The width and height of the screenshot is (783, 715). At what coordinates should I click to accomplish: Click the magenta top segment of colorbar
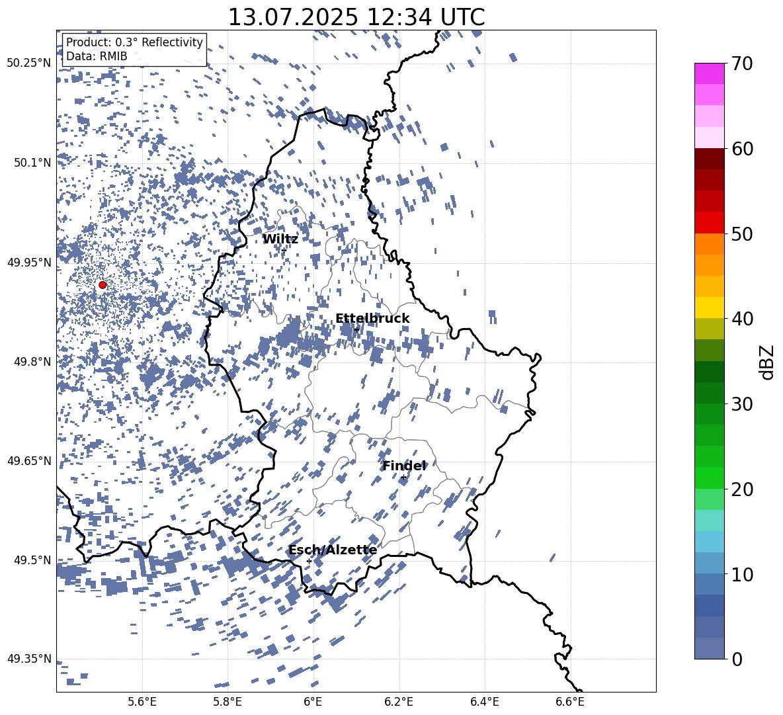point(709,74)
